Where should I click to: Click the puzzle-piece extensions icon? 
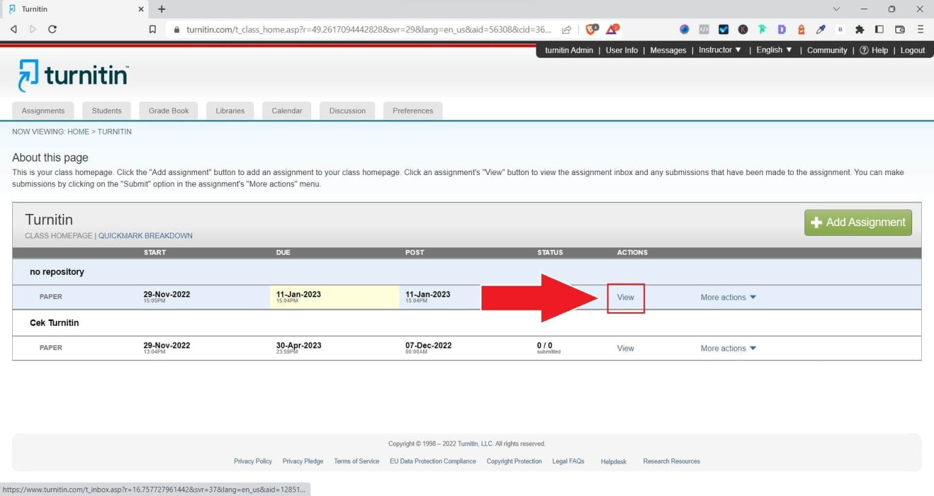[x=860, y=29]
